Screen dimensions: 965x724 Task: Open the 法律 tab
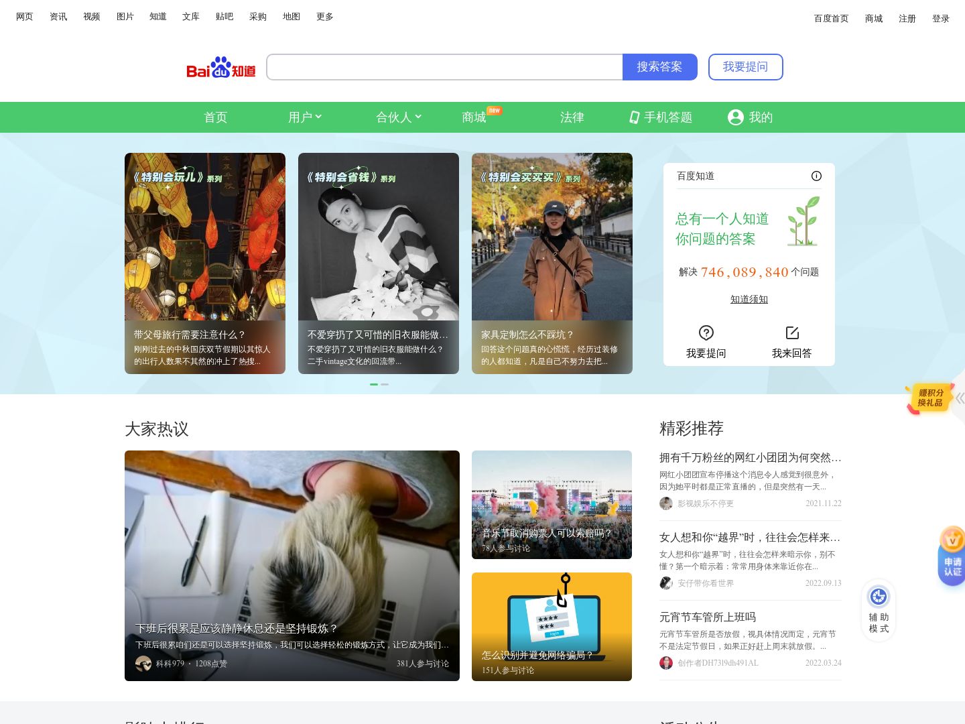(x=572, y=117)
